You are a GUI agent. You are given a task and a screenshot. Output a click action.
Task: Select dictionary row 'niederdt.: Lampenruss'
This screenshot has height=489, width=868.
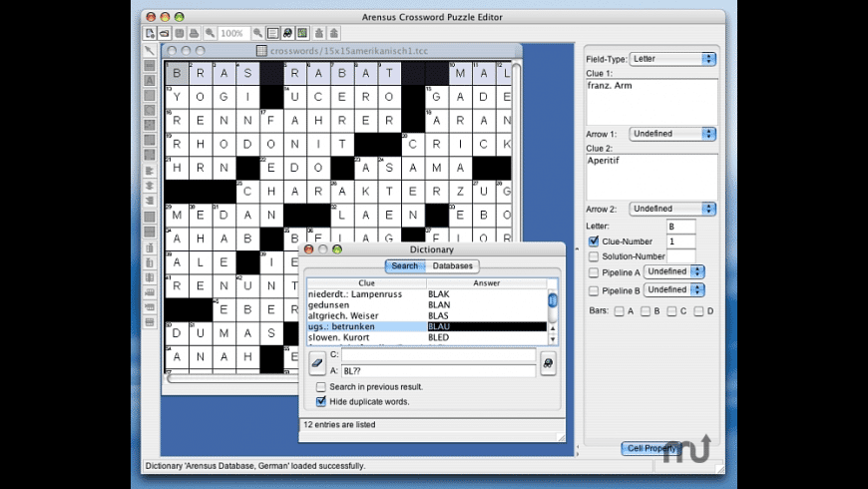click(x=427, y=294)
